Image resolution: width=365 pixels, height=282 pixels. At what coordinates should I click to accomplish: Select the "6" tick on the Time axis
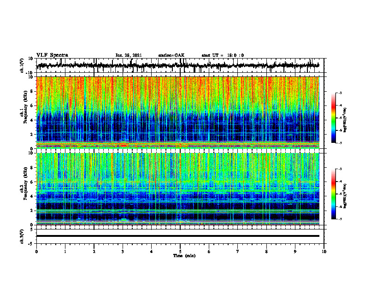click(209, 252)
